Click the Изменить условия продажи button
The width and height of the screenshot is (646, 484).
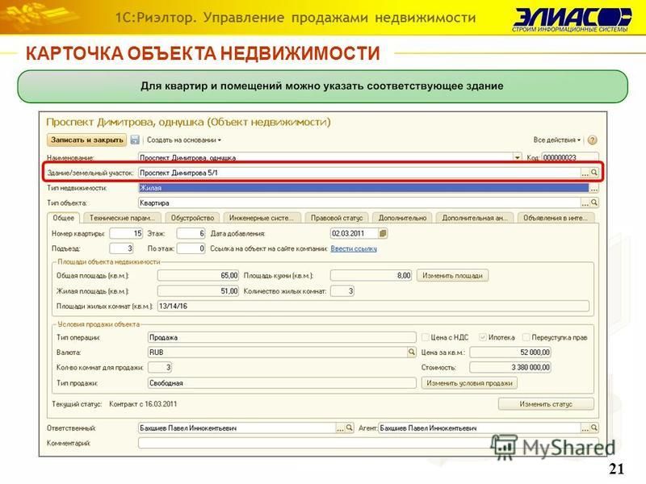click(x=469, y=383)
